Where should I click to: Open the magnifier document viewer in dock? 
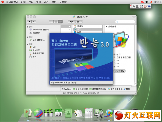pyautogui.click(x=78, y=113)
